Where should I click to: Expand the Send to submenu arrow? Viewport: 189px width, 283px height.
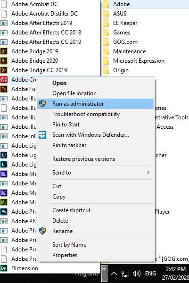coord(148,173)
